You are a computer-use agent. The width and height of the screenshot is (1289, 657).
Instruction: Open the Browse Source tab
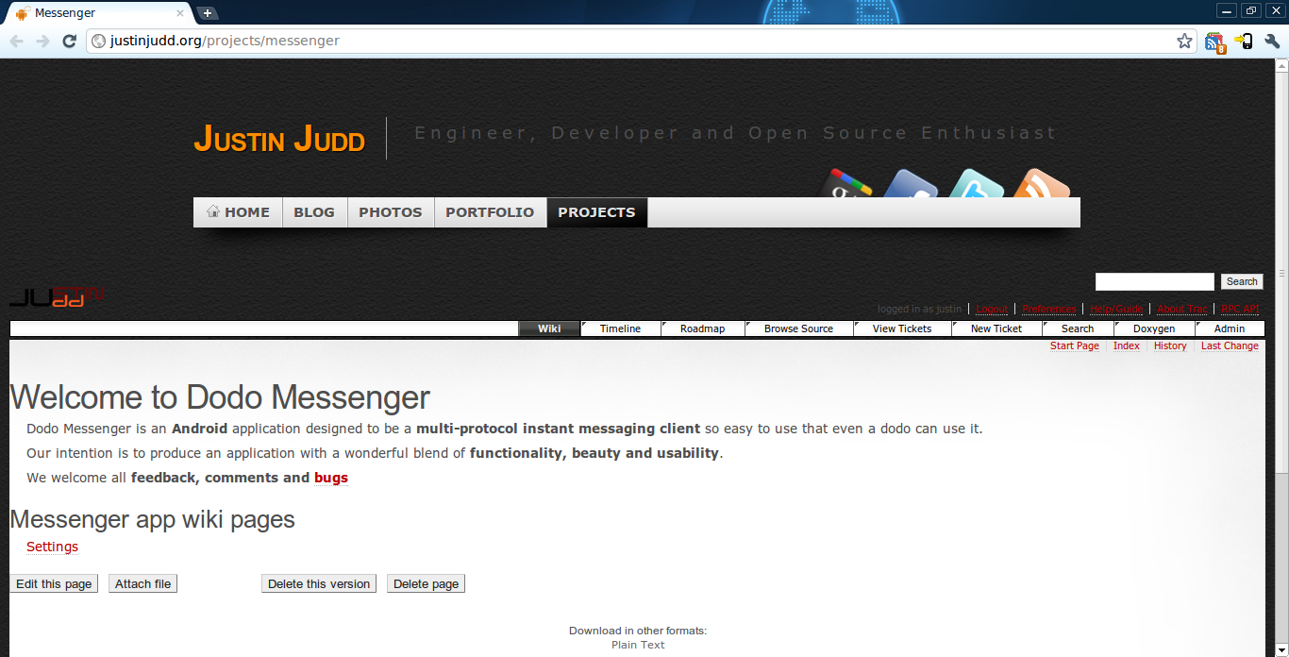[798, 328]
